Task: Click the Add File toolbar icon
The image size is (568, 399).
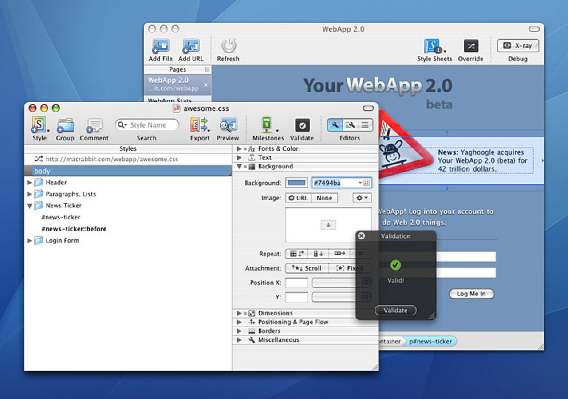Action: tap(160, 46)
